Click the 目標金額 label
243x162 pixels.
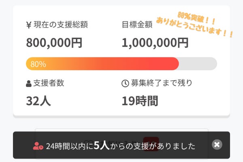(x=137, y=25)
